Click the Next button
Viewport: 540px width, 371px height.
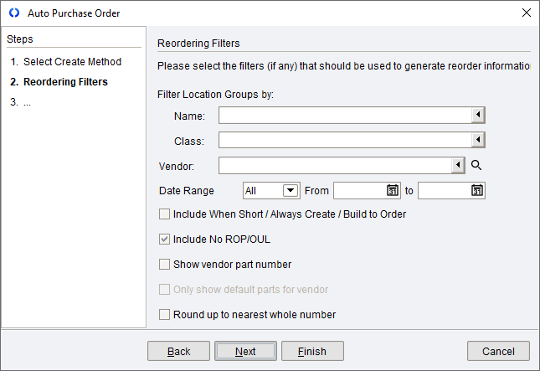(x=245, y=352)
